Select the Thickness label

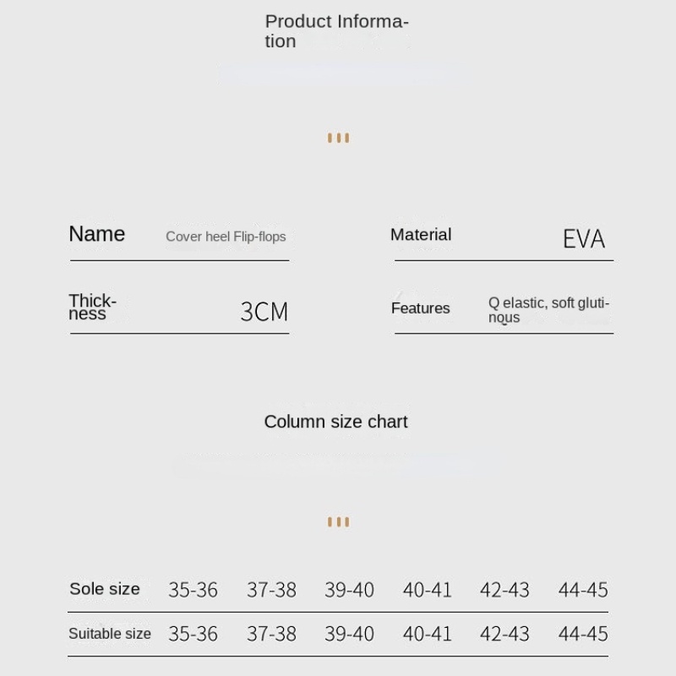point(92,307)
